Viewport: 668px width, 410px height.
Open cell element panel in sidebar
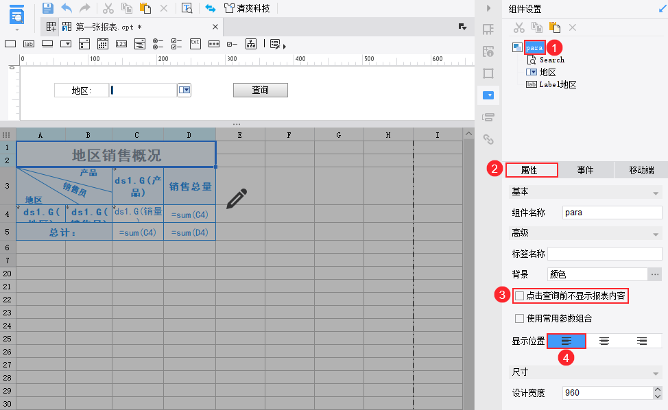[488, 29]
